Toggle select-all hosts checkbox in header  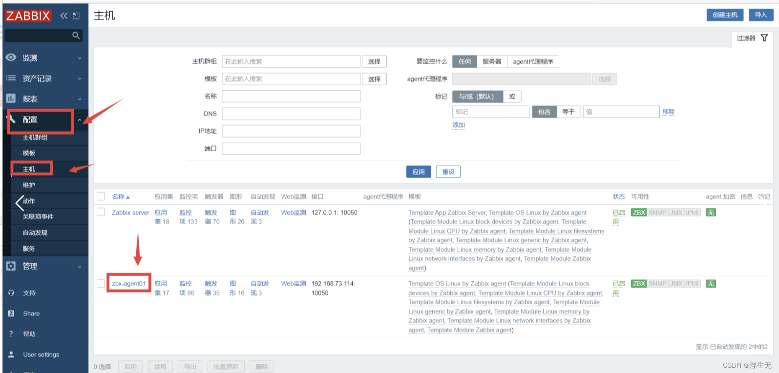101,196
